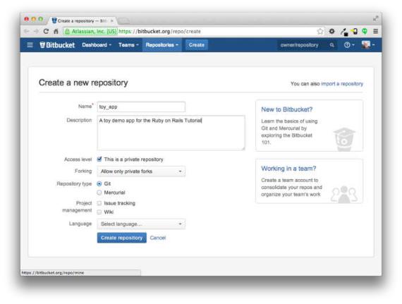Screen dimensions: 402x304
Task: Cancel repository creation
Action: [x=158, y=238]
